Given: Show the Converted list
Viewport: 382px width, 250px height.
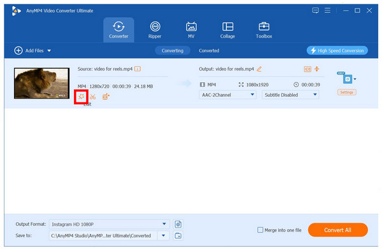Looking at the screenshot, I should pyautogui.click(x=209, y=51).
